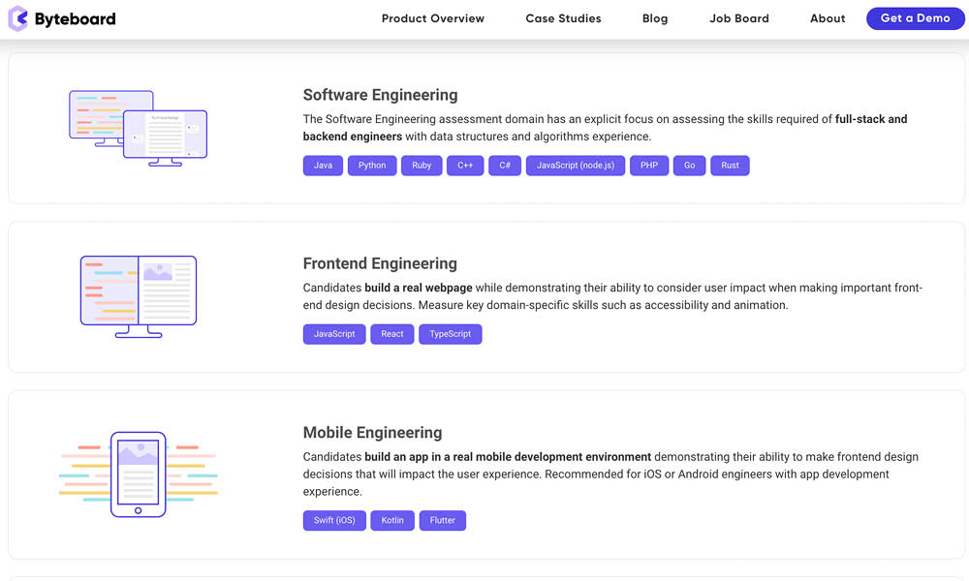Open the Case Studies page
The height and width of the screenshot is (581, 969).
563,17
